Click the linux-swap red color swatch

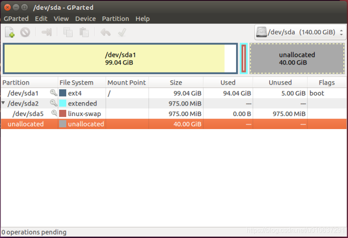(x=62, y=114)
